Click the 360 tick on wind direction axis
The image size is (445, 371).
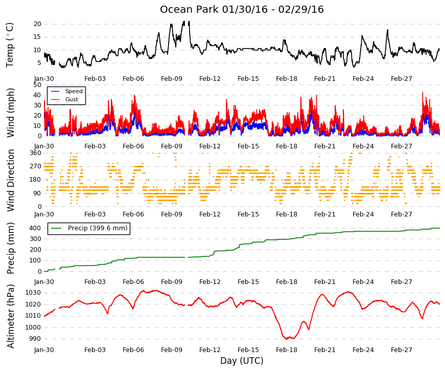[x=35, y=153]
